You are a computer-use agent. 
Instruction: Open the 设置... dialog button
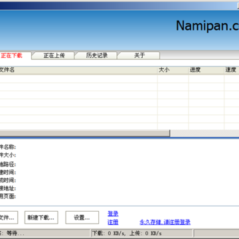point(82,218)
